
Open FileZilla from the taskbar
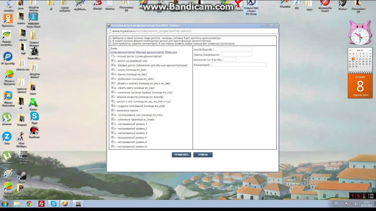[x=41, y=204]
